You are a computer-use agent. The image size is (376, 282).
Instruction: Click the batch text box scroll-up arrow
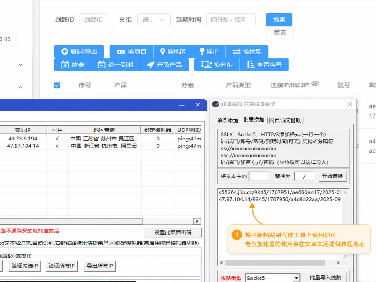(345, 193)
